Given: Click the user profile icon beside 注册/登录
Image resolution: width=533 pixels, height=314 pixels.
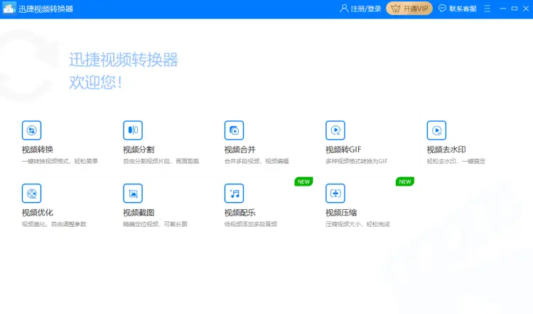Looking at the screenshot, I should [344, 9].
